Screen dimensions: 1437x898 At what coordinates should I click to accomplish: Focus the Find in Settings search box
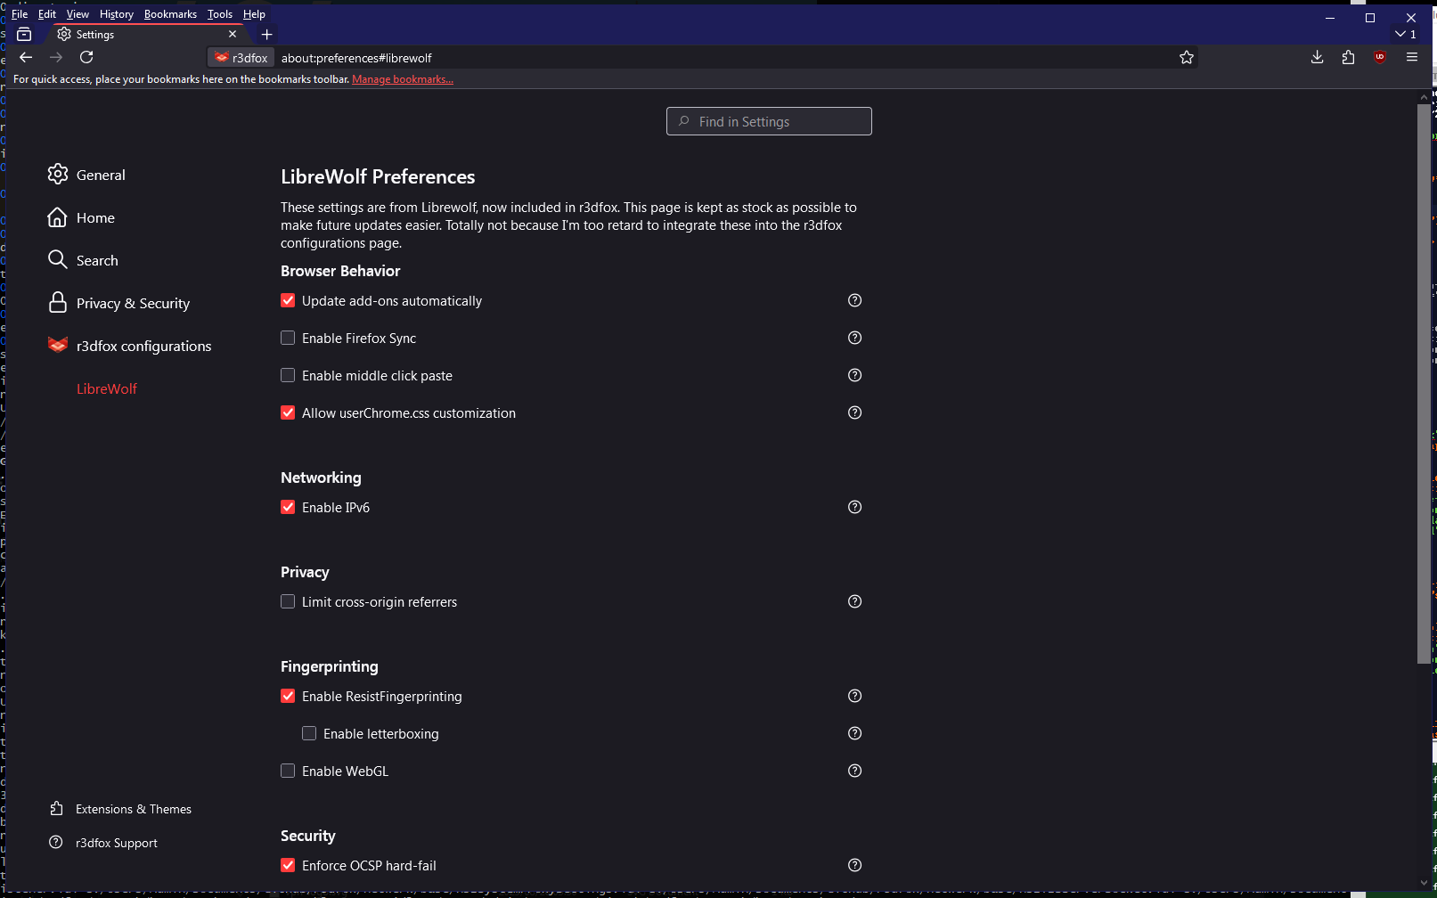(x=769, y=121)
